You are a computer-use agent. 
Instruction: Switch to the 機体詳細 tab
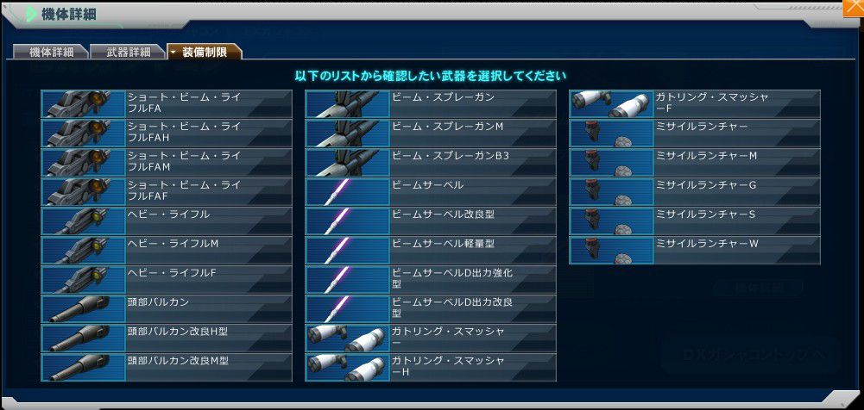point(51,52)
